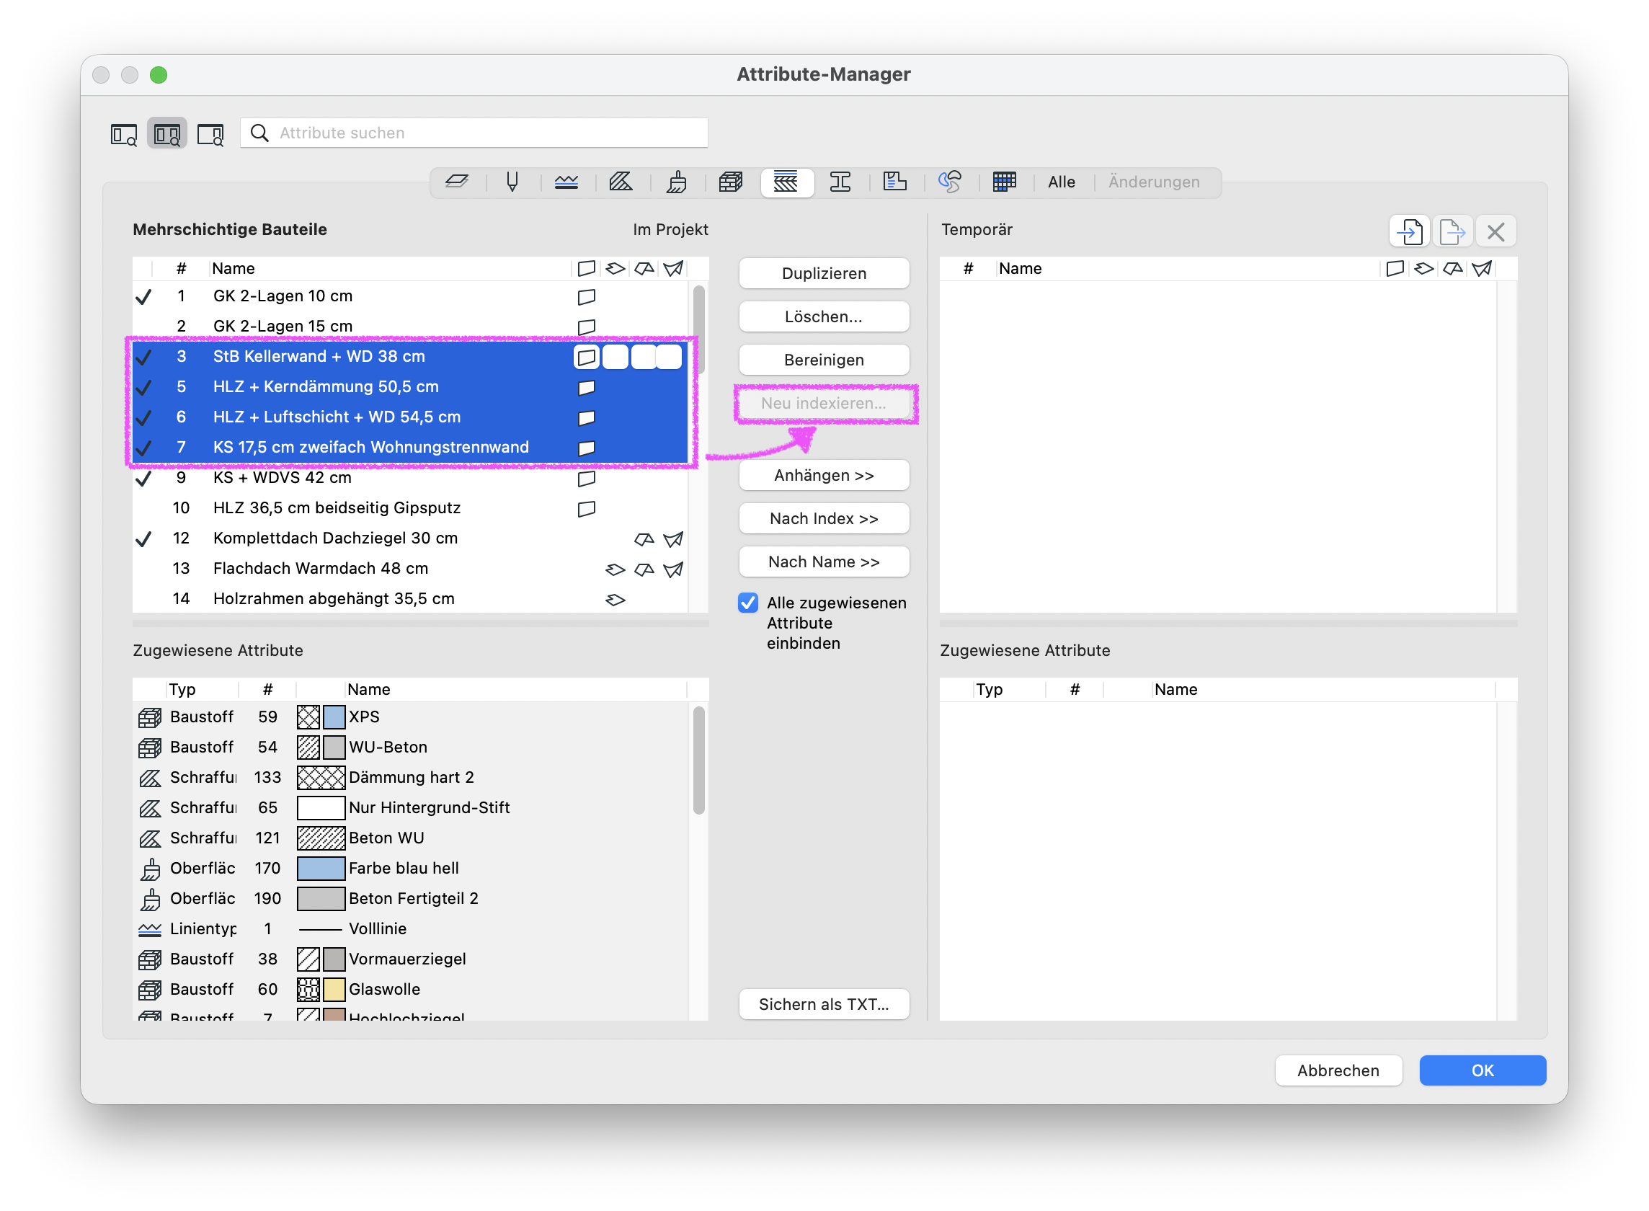This screenshot has width=1649, height=1211.
Task: Open the Operation profiles grid tab
Action: click(1004, 182)
